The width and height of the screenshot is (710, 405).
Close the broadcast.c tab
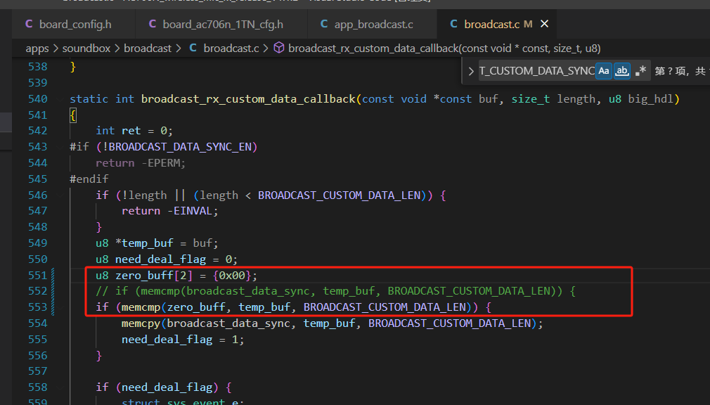point(544,24)
